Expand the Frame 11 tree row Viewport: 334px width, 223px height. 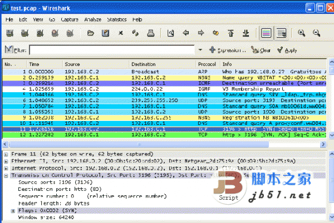click(6, 154)
